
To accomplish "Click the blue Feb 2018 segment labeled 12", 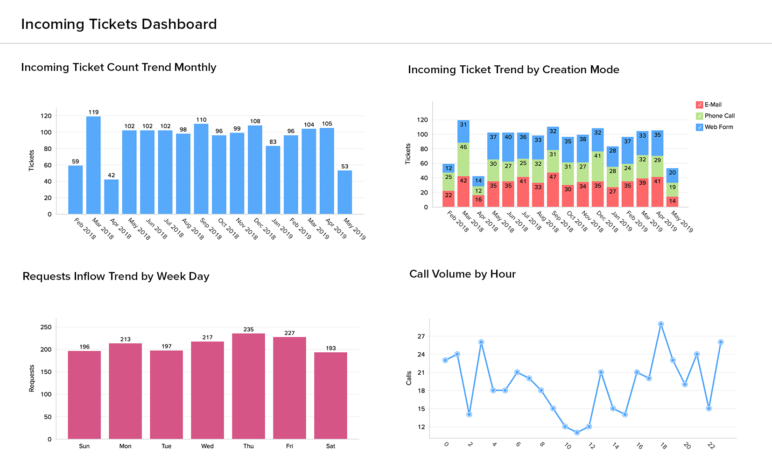I will [x=449, y=168].
